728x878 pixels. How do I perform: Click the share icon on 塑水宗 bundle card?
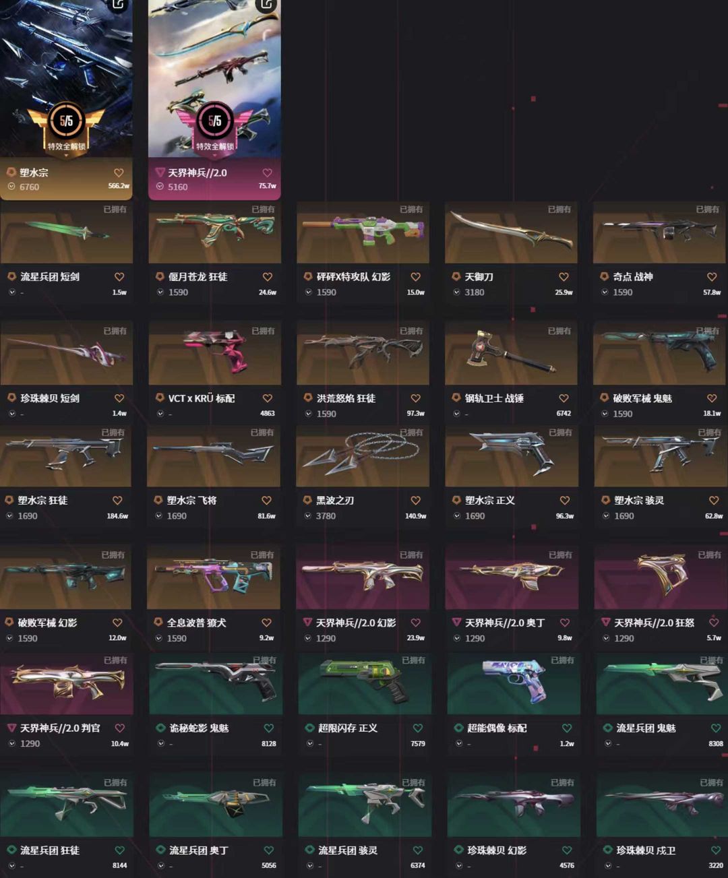point(119,5)
